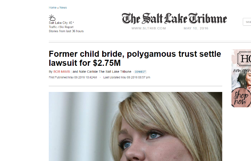Open author BOB MIMS link

(61, 72)
